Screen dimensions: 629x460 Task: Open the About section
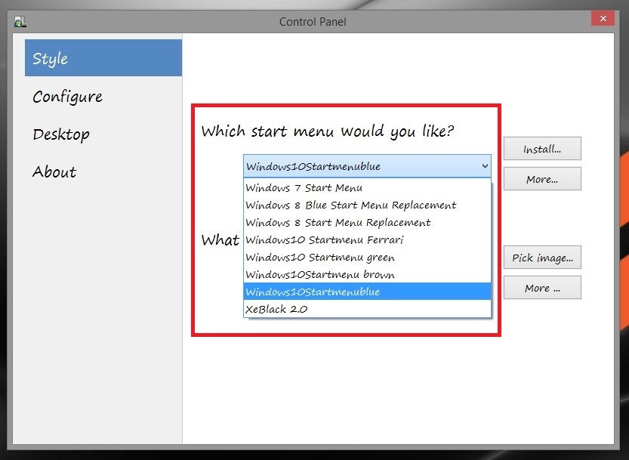point(54,171)
